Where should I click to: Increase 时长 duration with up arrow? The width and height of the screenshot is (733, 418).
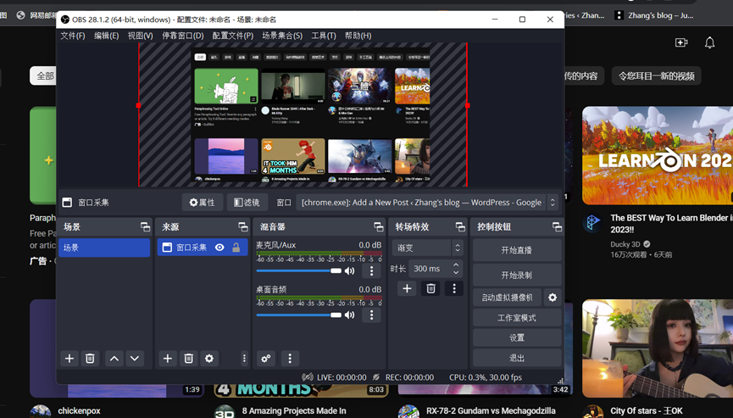pyautogui.click(x=456, y=265)
